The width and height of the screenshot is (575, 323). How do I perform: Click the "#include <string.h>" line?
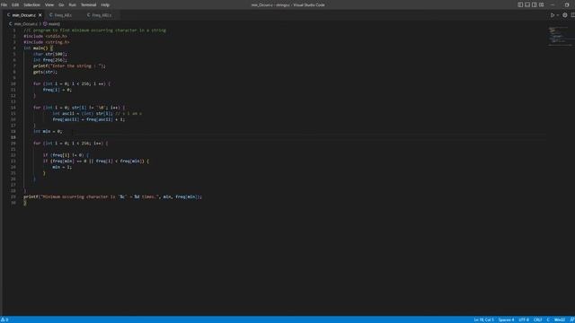(x=47, y=42)
